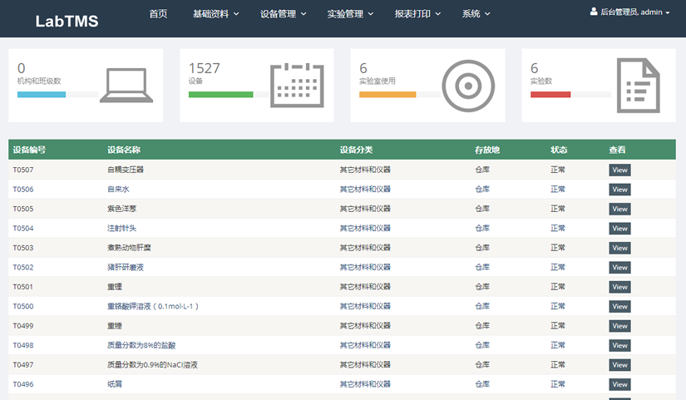Image resolution: width=686 pixels, height=400 pixels.
Task: Click the target disc icon in 实验室使用 card
Action: (x=468, y=86)
